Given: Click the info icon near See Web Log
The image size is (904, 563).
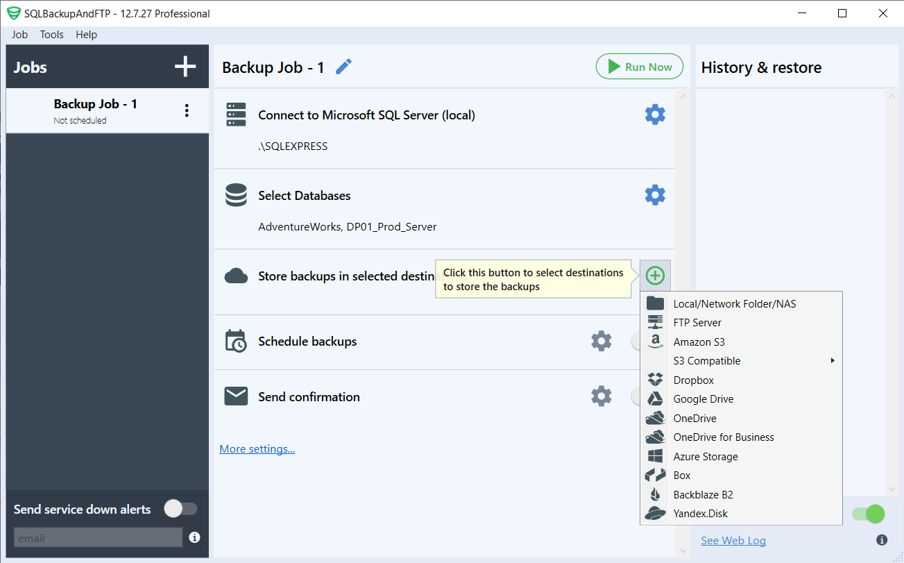Looking at the screenshot, I should tap(882, 539).
